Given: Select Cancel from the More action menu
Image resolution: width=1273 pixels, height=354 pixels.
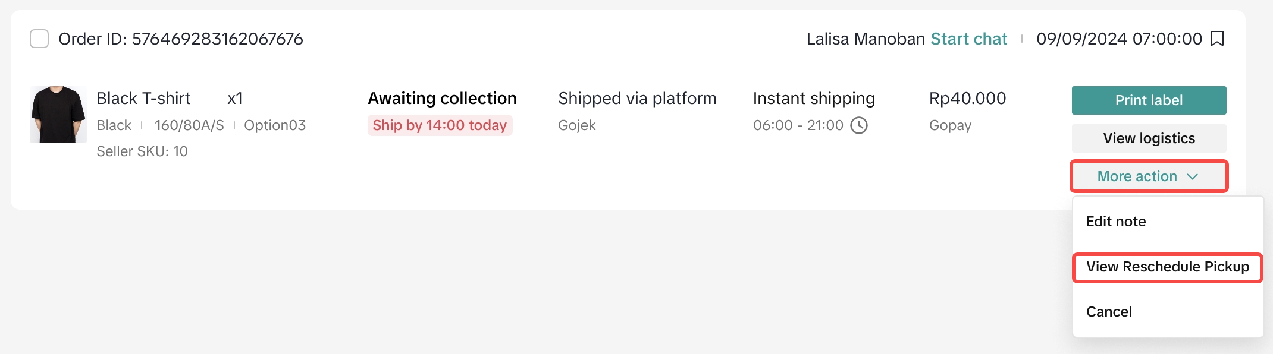Looking at the screenshot, I should click(1109, 311).
